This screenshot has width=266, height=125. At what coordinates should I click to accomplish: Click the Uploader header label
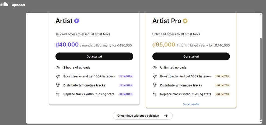pos(19,5)
